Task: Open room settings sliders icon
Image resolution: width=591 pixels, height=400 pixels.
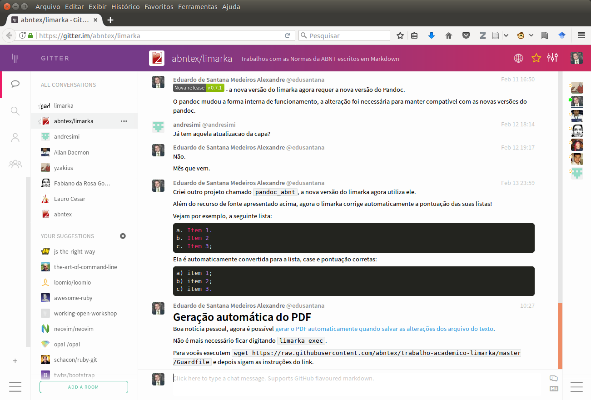Action: [552, 58]
